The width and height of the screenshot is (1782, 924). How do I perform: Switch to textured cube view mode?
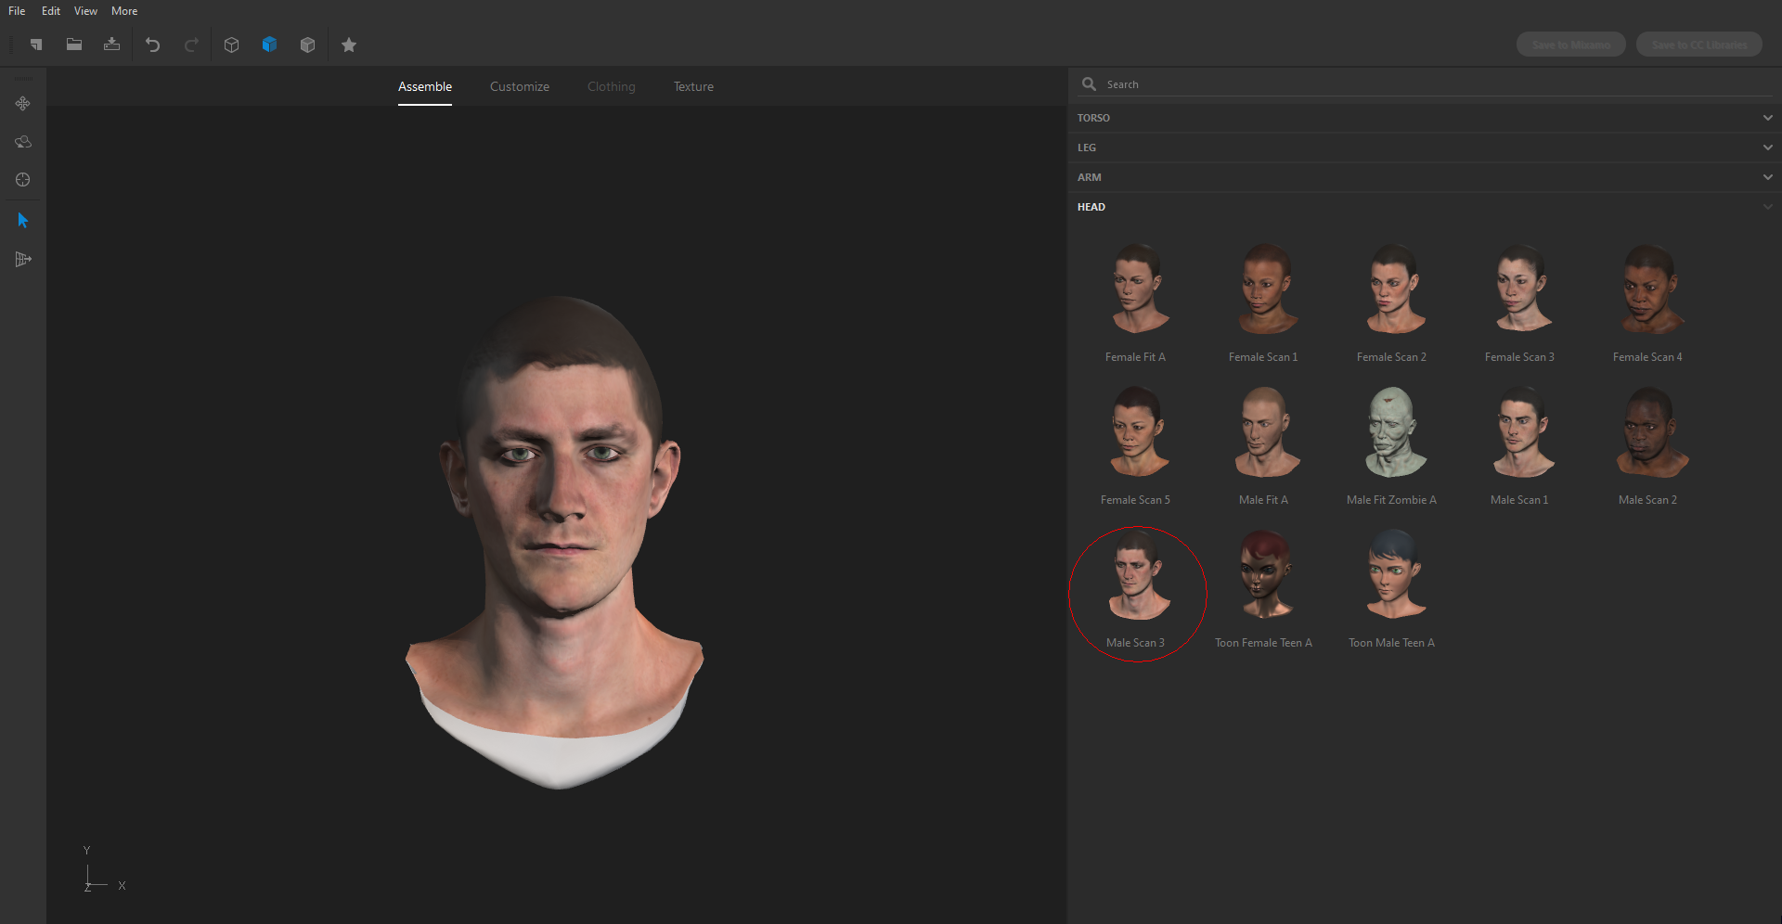click(308, 45)
